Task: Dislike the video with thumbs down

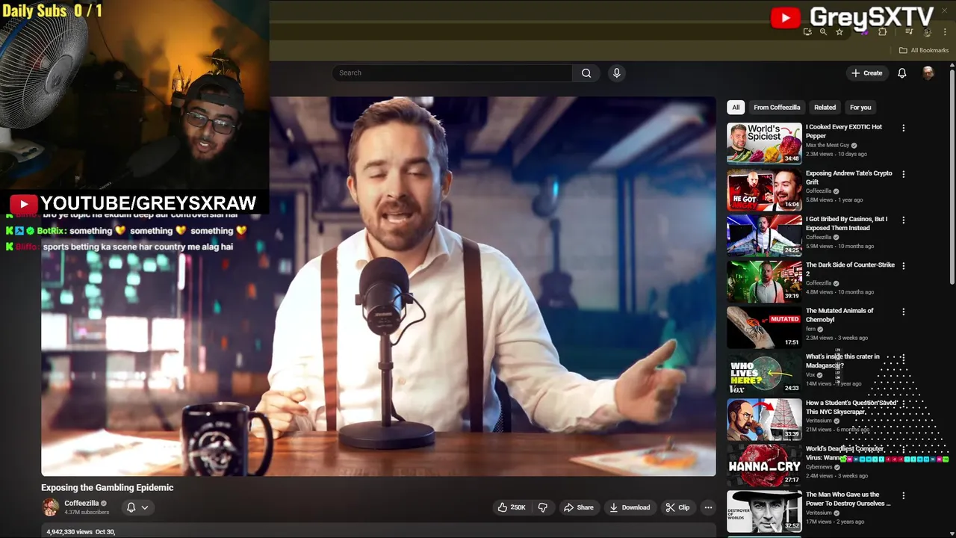Action: pos(543,507)
